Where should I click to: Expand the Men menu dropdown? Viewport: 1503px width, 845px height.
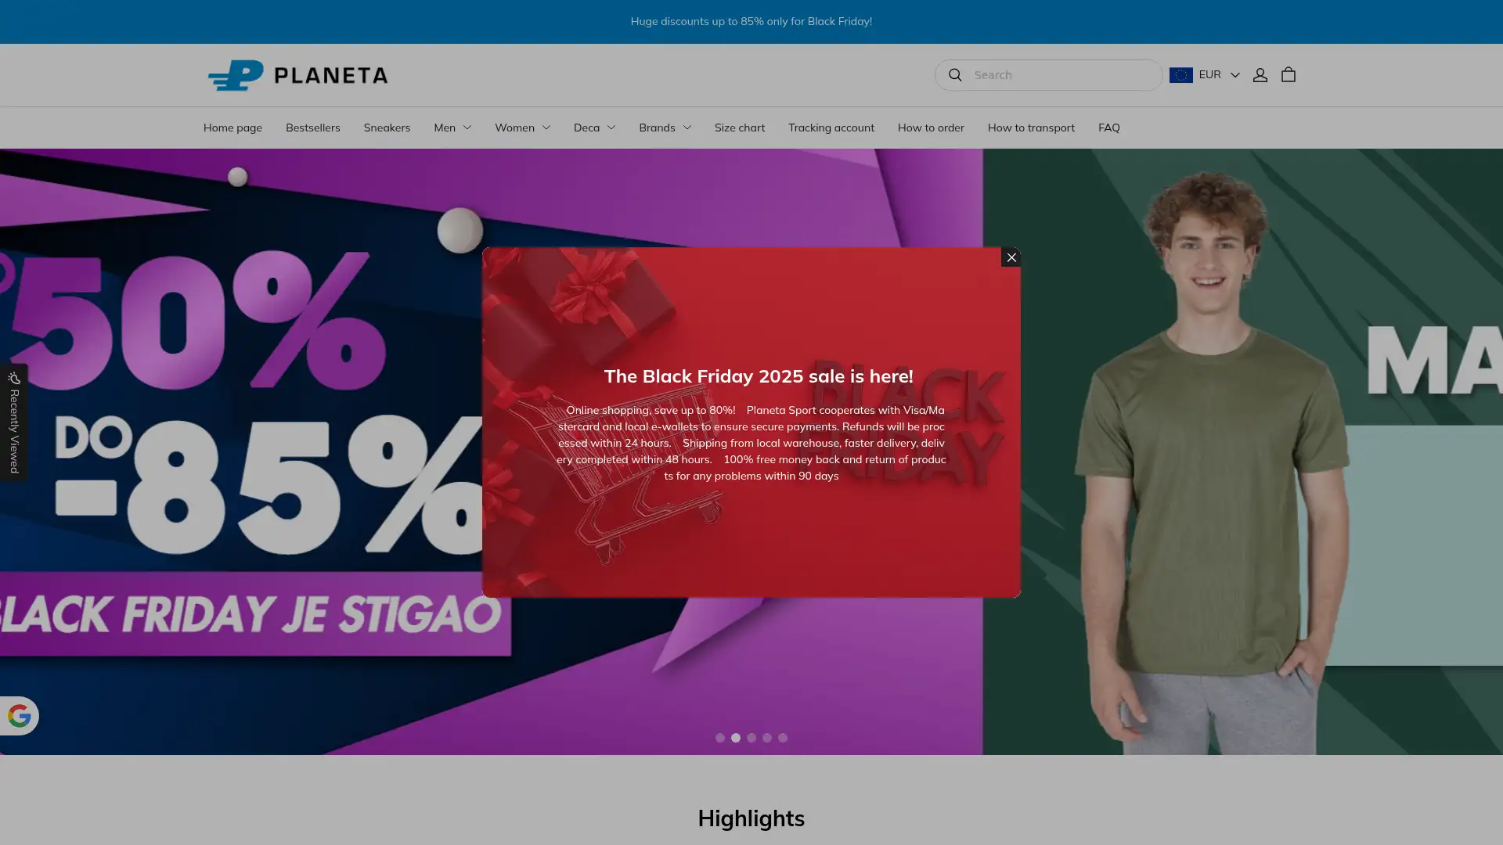[452, 128]
